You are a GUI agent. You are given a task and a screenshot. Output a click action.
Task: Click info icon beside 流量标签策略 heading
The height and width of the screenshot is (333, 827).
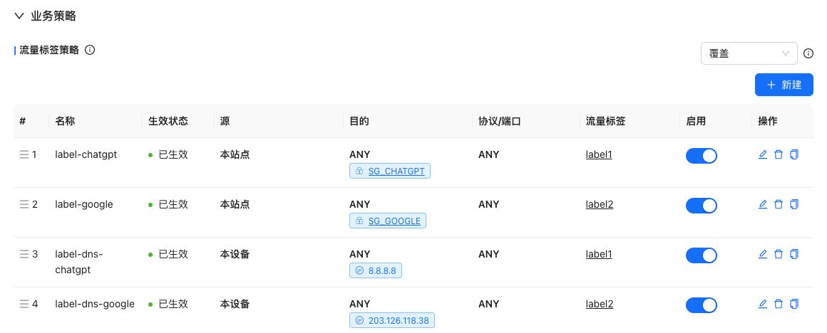(x=90, y=51)
